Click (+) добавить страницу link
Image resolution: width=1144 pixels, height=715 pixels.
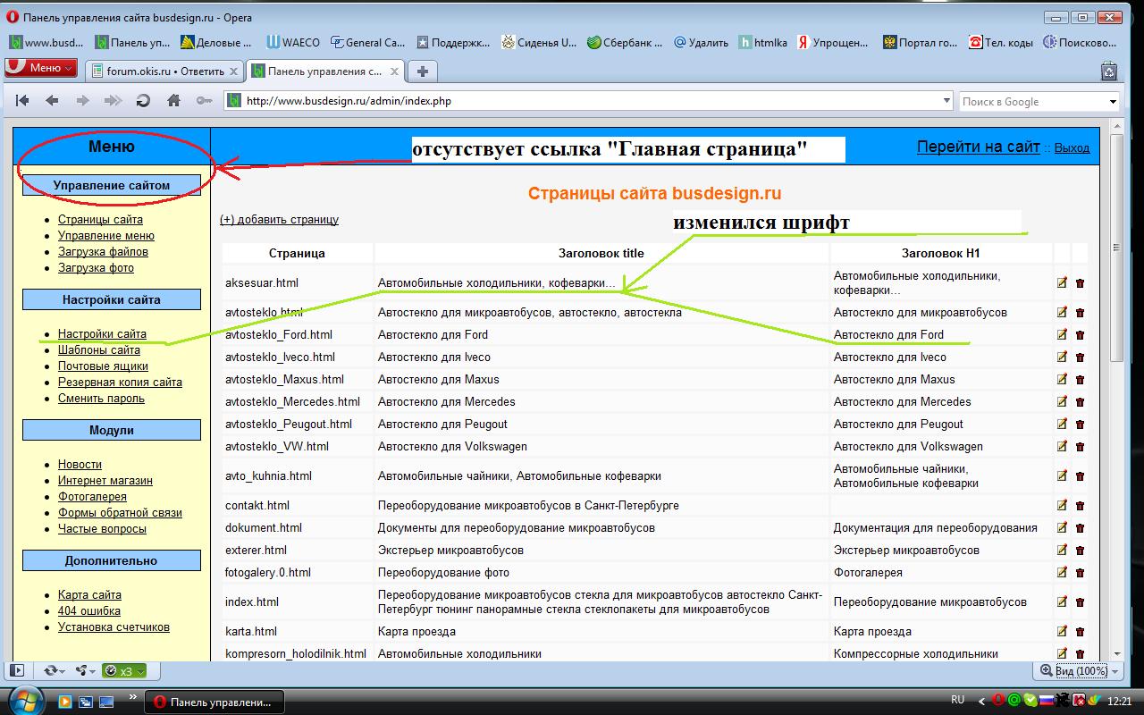point(279,219)
